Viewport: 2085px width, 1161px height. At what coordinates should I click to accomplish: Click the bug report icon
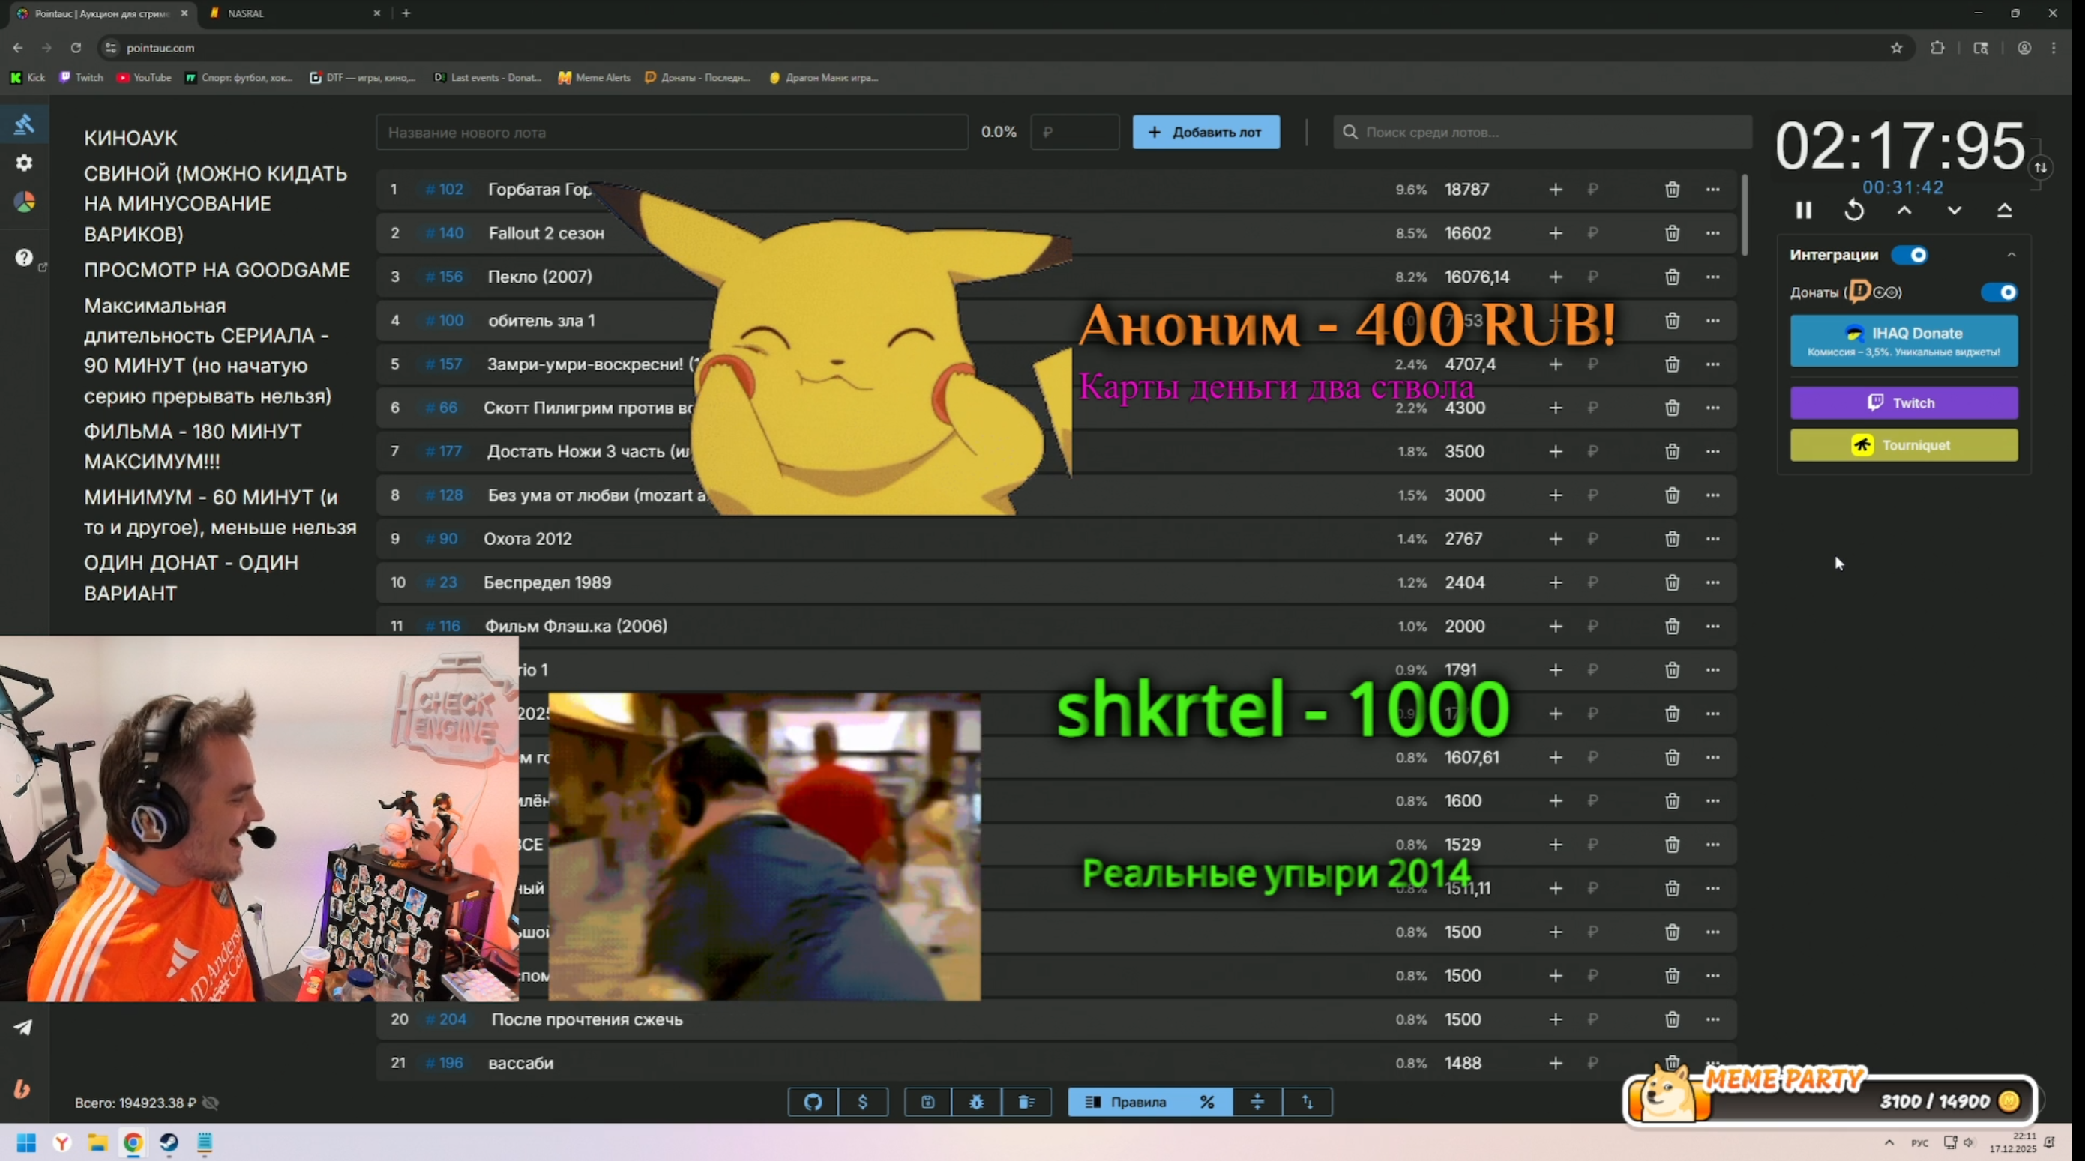point(977,1102)
